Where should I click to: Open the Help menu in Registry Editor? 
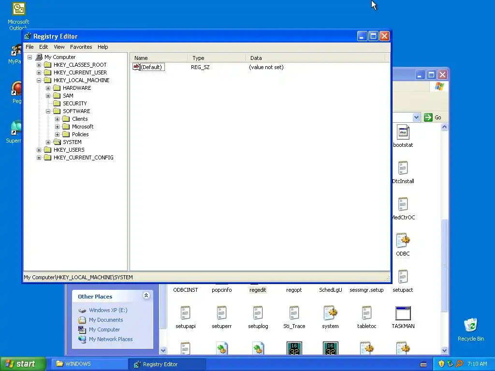click(x=102, y=47)
